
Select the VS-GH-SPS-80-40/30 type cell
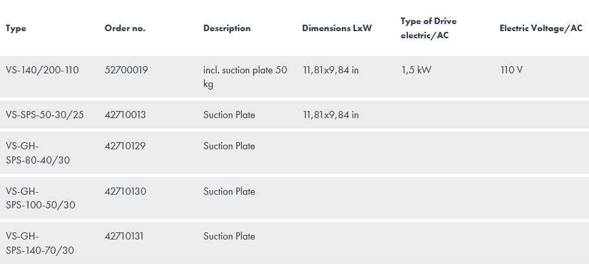tap(38, 153)
